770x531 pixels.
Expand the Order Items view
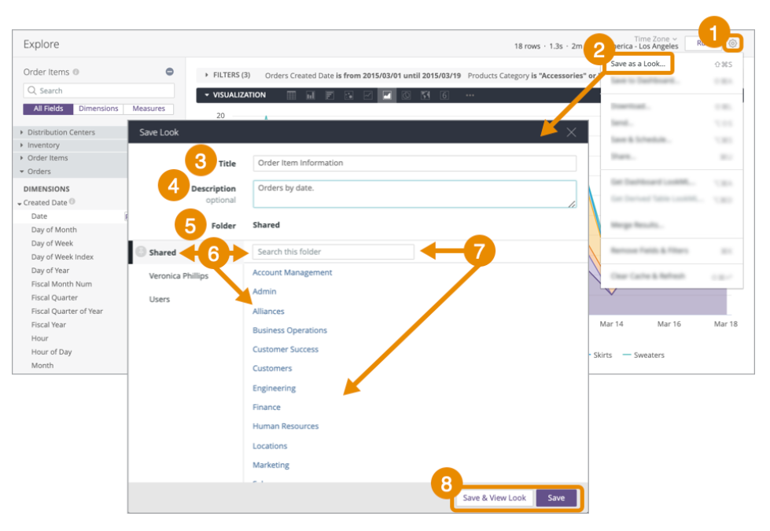(x=21, y=157)
